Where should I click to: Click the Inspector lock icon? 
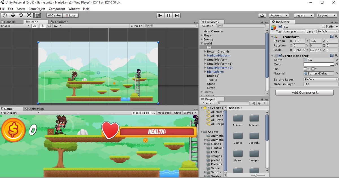[x=333, y=22]
